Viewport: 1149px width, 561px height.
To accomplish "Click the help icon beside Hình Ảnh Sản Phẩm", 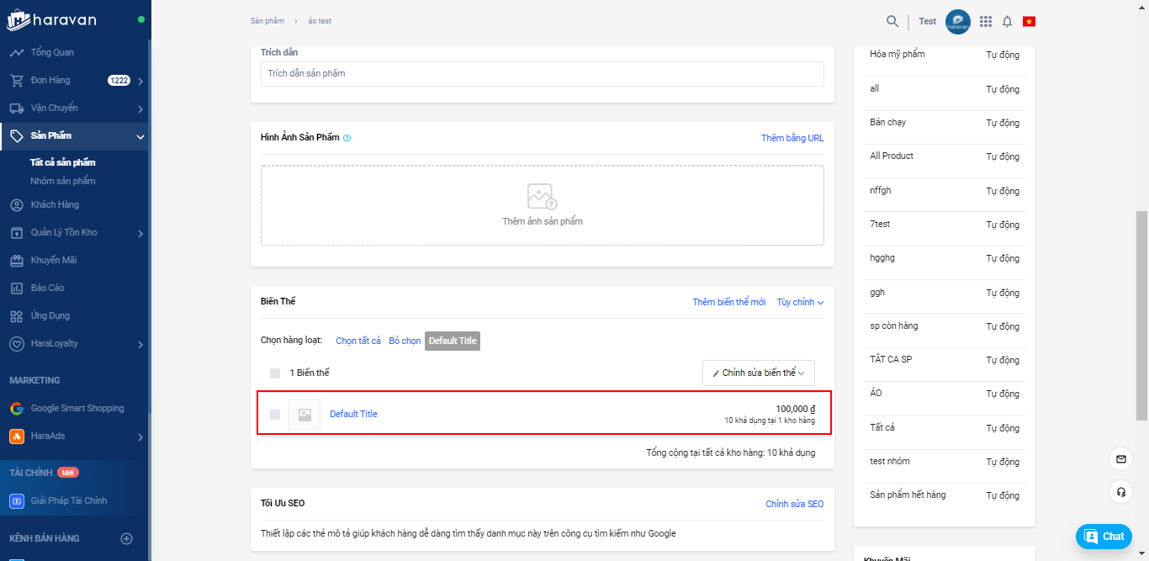I will tap(347, 138).
